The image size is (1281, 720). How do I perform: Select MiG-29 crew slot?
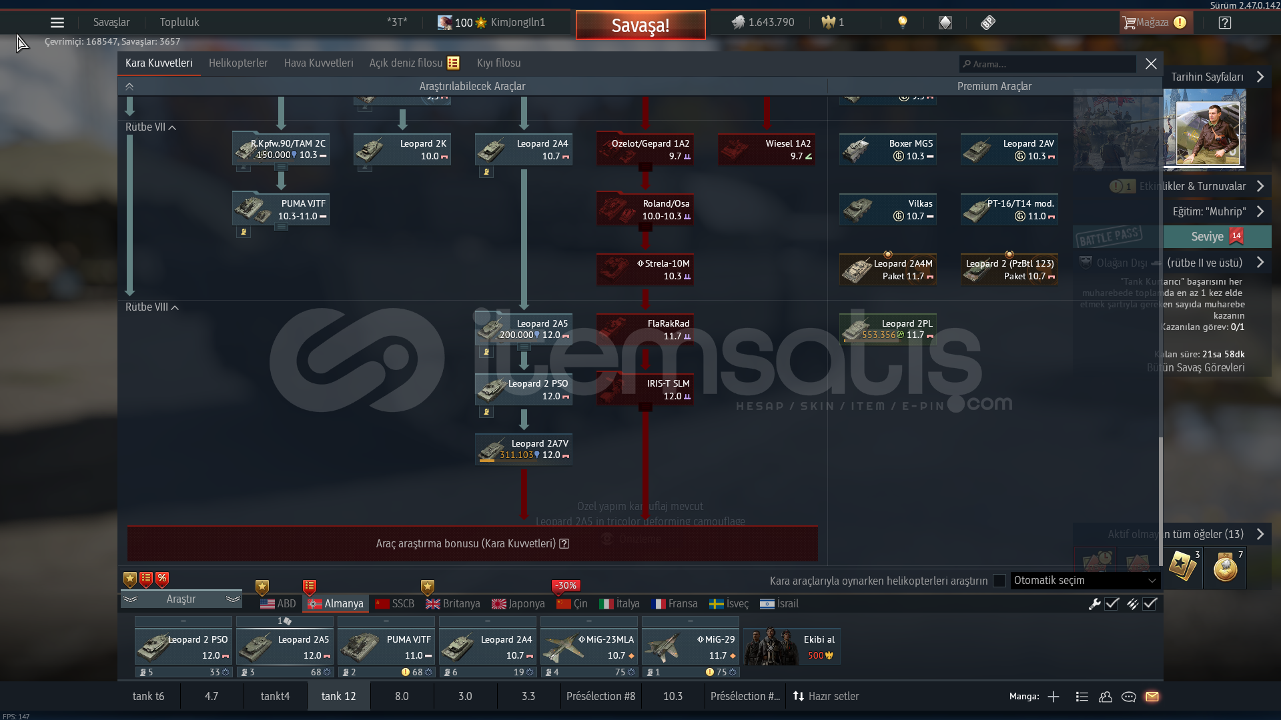(x=691, y=647)
